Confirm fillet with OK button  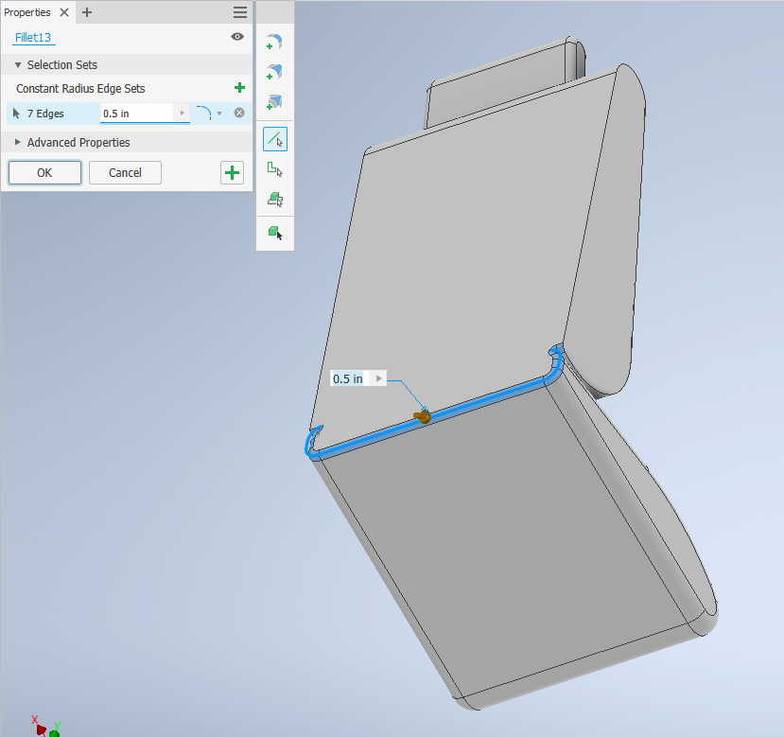pyautogui.click(x=44, y=172)
